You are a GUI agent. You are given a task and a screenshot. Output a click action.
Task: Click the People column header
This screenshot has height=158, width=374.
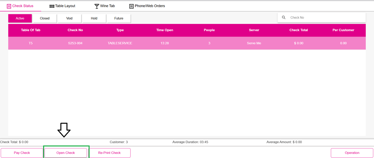(x=209, y=30)
